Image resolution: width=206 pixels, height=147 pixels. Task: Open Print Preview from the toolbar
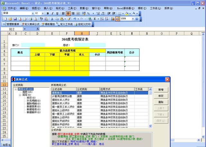[x=35, y=19]
